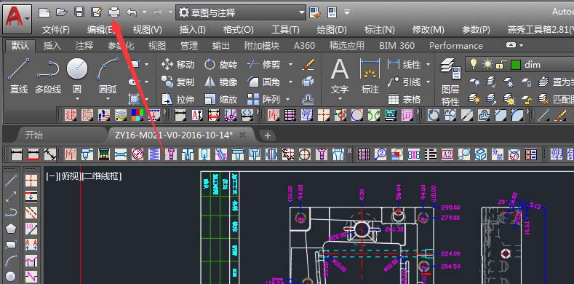Activate the Scale (缩放) command
Screen dimensions: 574x284
tap(220, 99)
